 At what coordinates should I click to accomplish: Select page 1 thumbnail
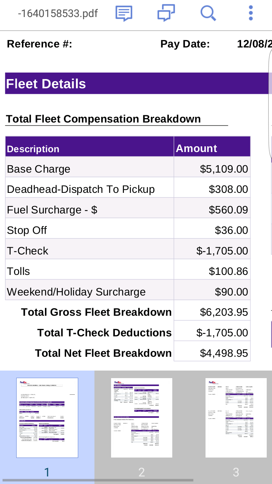click(x=47, y=418)
